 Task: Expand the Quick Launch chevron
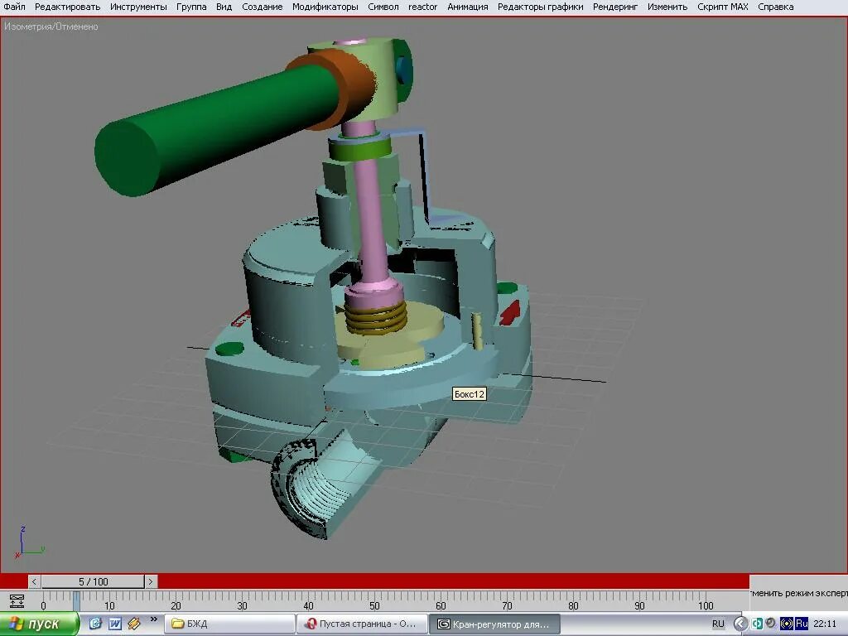click(x=154, y=621)
